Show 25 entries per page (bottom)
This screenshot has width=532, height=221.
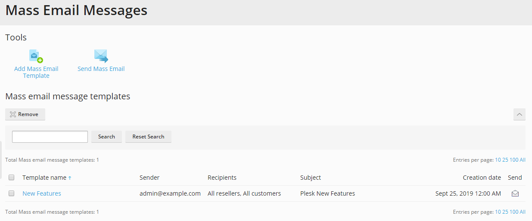click(x=505, y=212)
